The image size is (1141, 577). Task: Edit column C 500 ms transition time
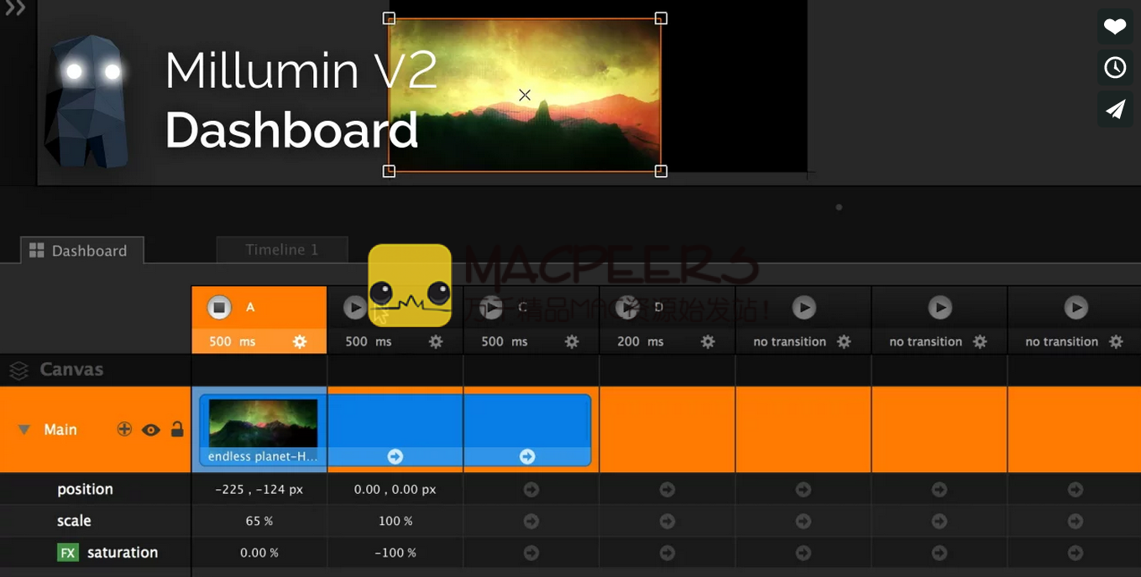[505, 341]
